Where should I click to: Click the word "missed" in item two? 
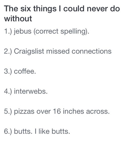[x=58, y=51]
